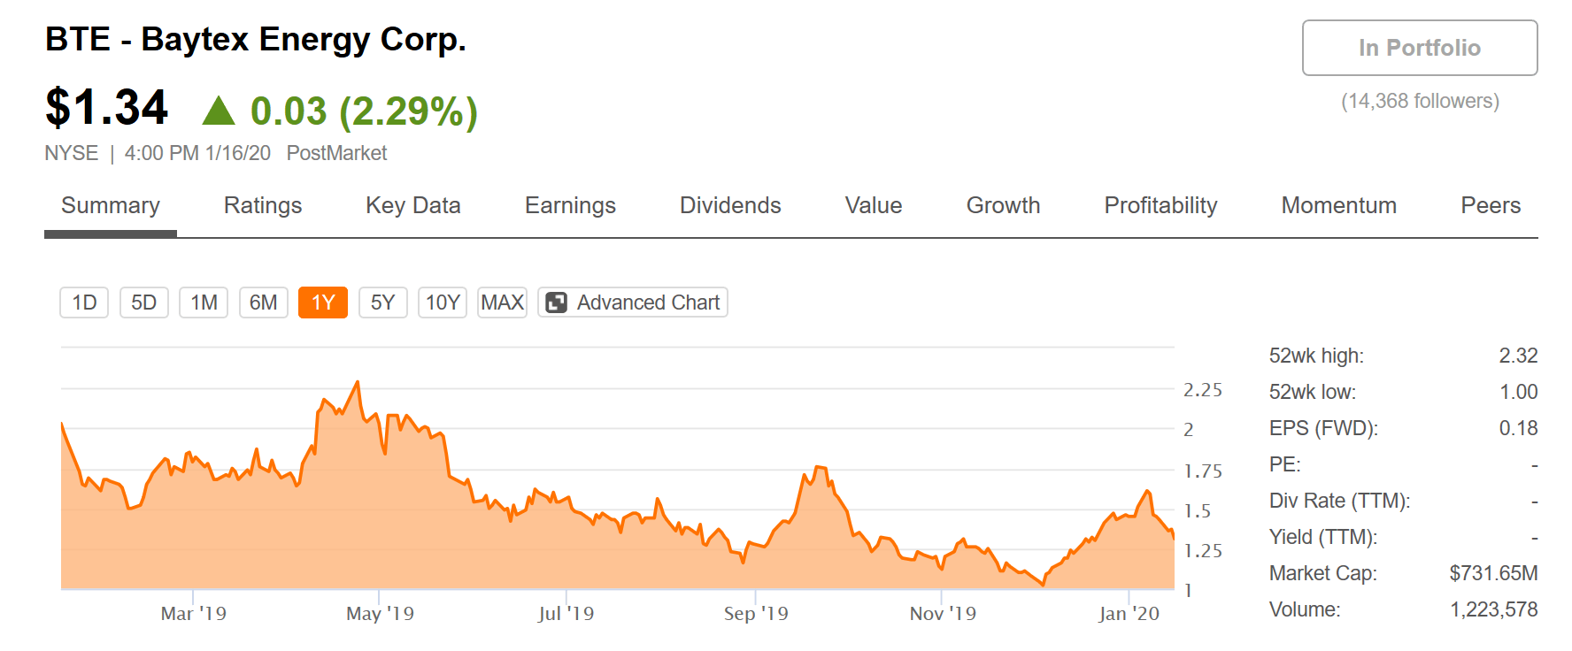The image size is (1572, 651).
Task: Open the Advanced Chart view
Action: (633, 303)
